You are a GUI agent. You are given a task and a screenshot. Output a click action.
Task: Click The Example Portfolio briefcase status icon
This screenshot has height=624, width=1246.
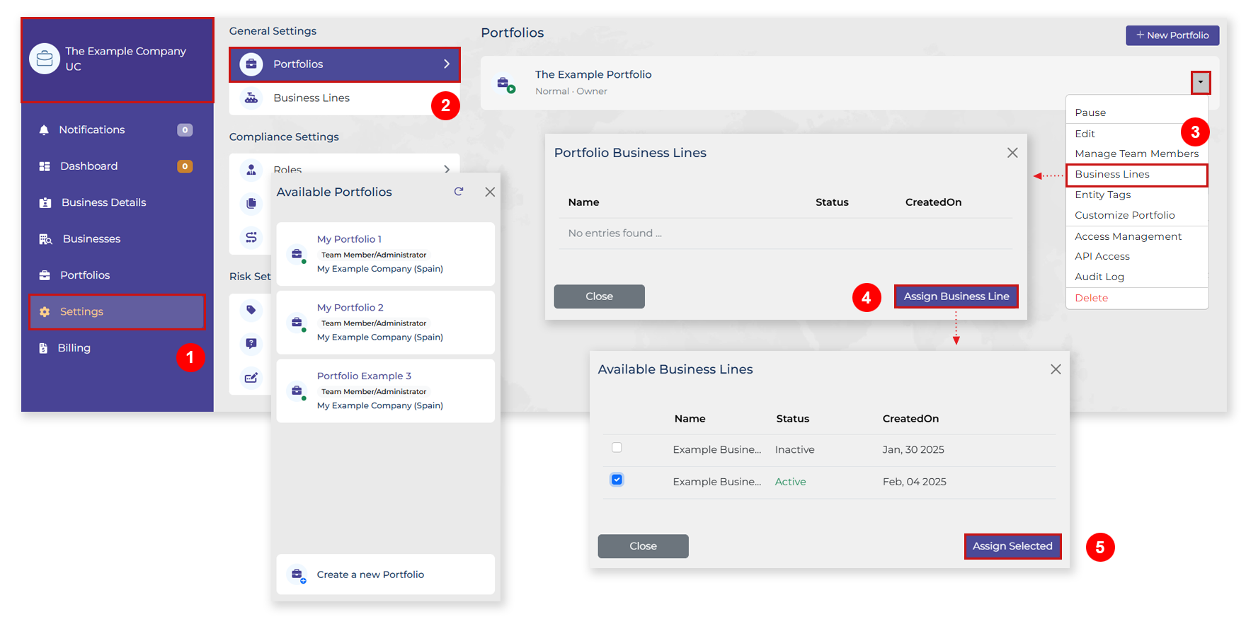[x=505, y=85]
